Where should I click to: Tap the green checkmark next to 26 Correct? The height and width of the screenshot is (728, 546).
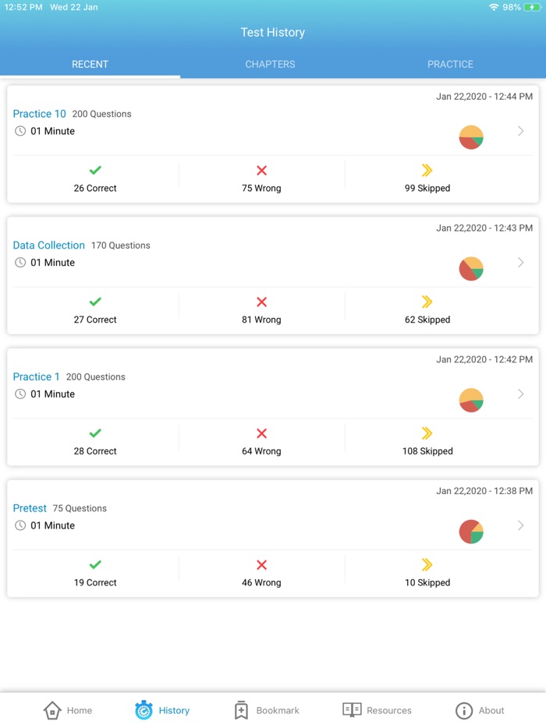[95, 170]
